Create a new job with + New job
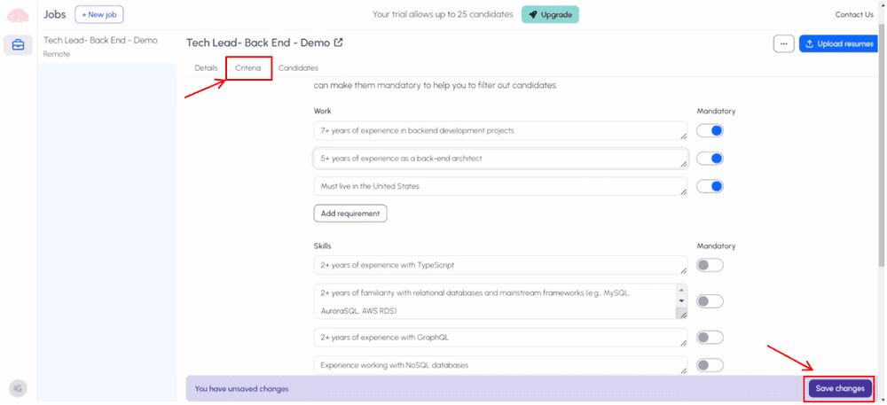Screen dimensions: 887x405 pyautogui.click(x=98, y=15)
